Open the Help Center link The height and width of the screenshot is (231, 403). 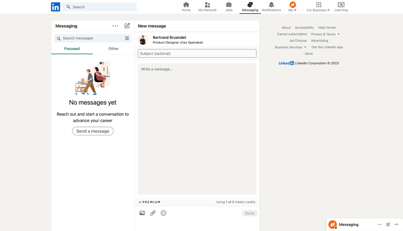[327, 28]
